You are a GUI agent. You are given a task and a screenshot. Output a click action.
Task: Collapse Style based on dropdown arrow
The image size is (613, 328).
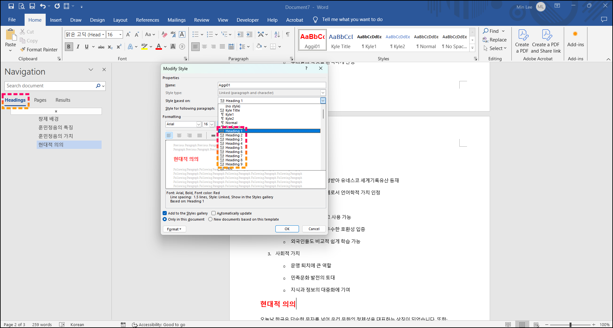click(323, 101)
